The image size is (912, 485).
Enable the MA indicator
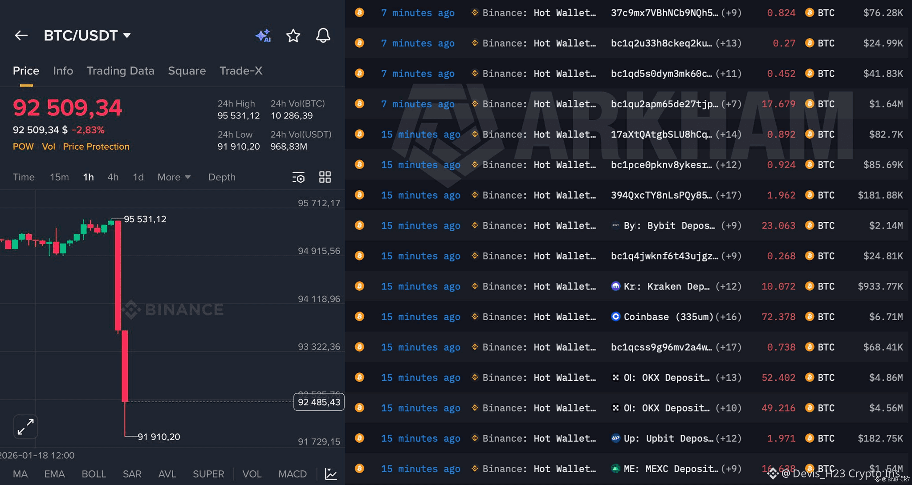(x=20, y=474)
